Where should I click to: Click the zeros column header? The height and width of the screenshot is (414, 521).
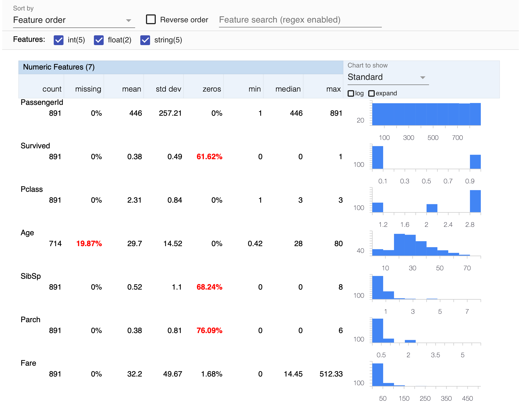point(212,89)
